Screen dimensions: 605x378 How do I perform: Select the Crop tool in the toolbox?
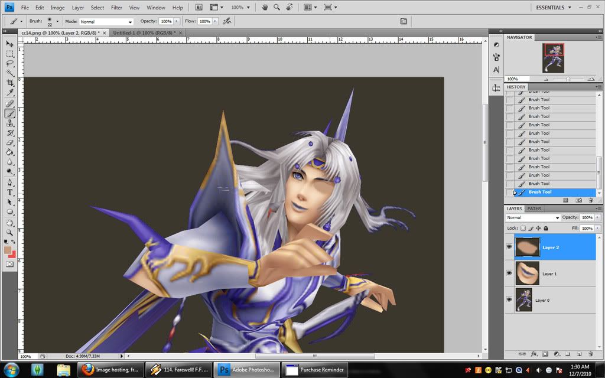click(x=10, y=83)
